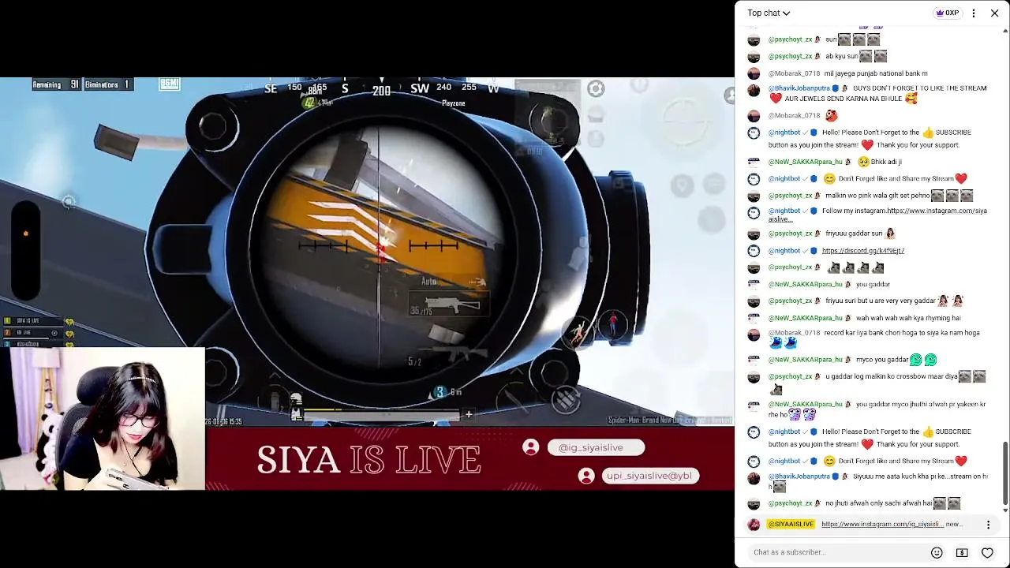
Task: Click avatar beside 'ab kyu suri' message
Action: tap(754, 57)
